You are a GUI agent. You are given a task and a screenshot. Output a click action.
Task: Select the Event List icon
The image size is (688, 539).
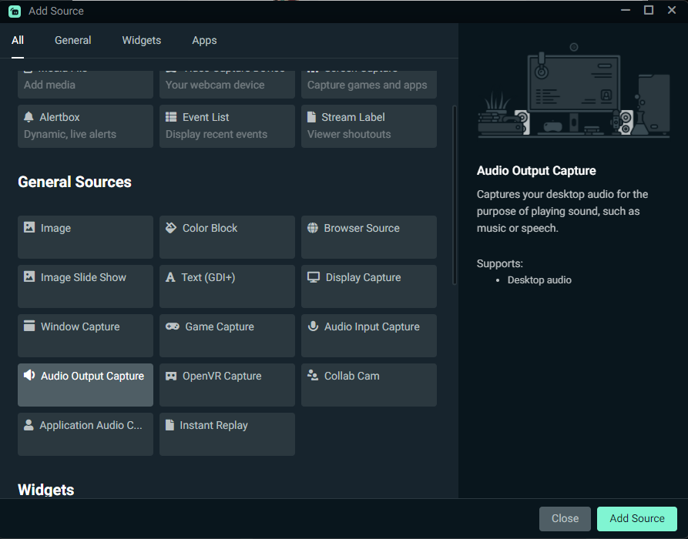[171, 117]
